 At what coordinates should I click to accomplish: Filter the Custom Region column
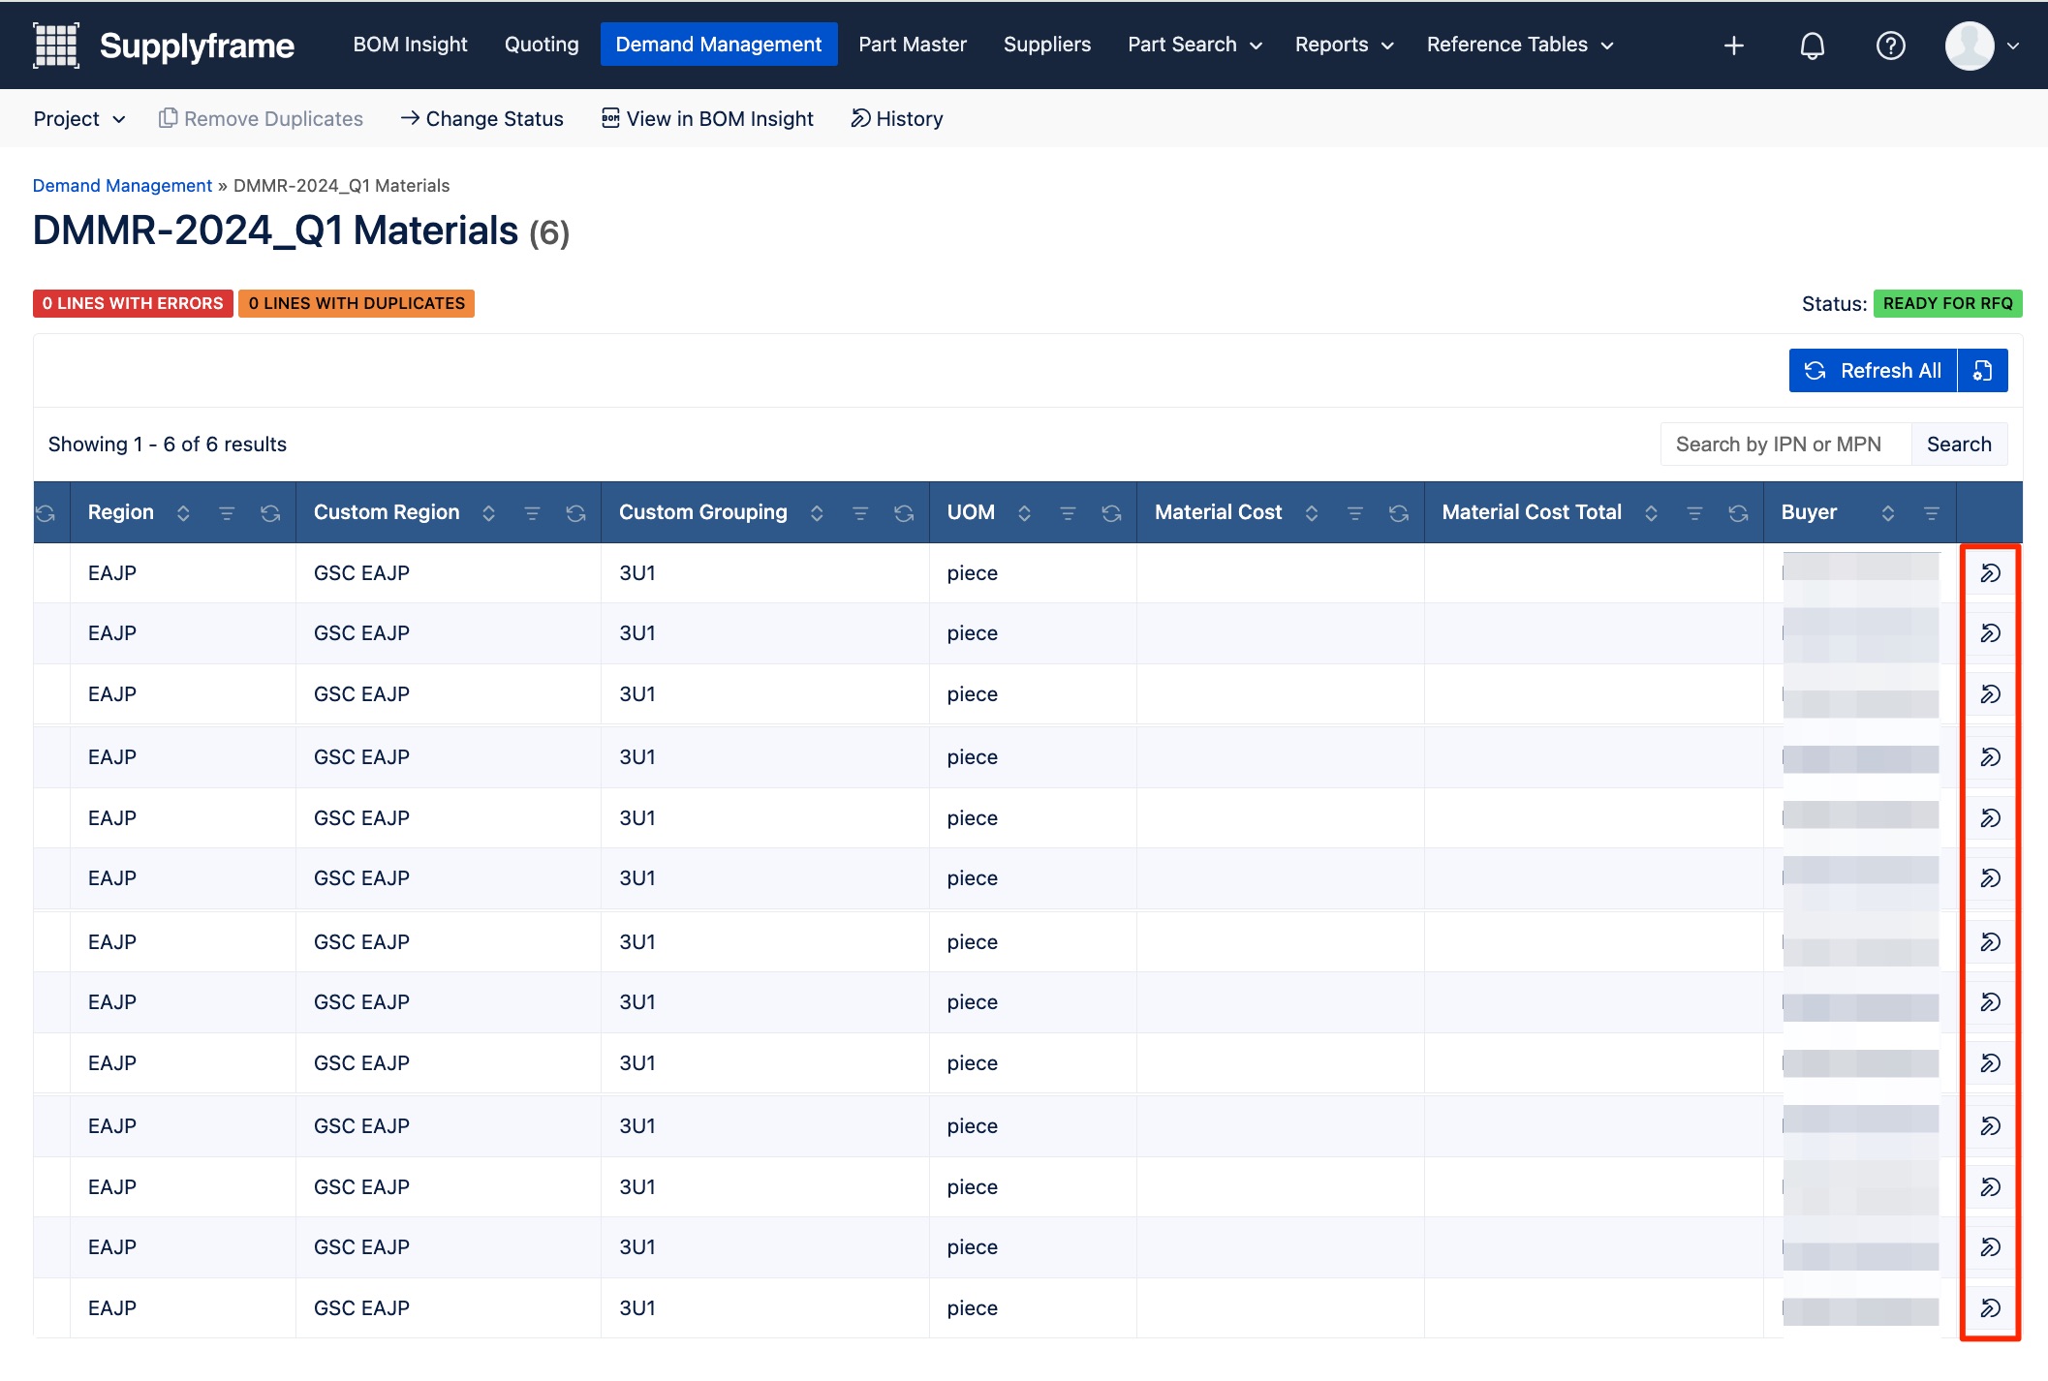pyautogui.click(x=532, y=513)
